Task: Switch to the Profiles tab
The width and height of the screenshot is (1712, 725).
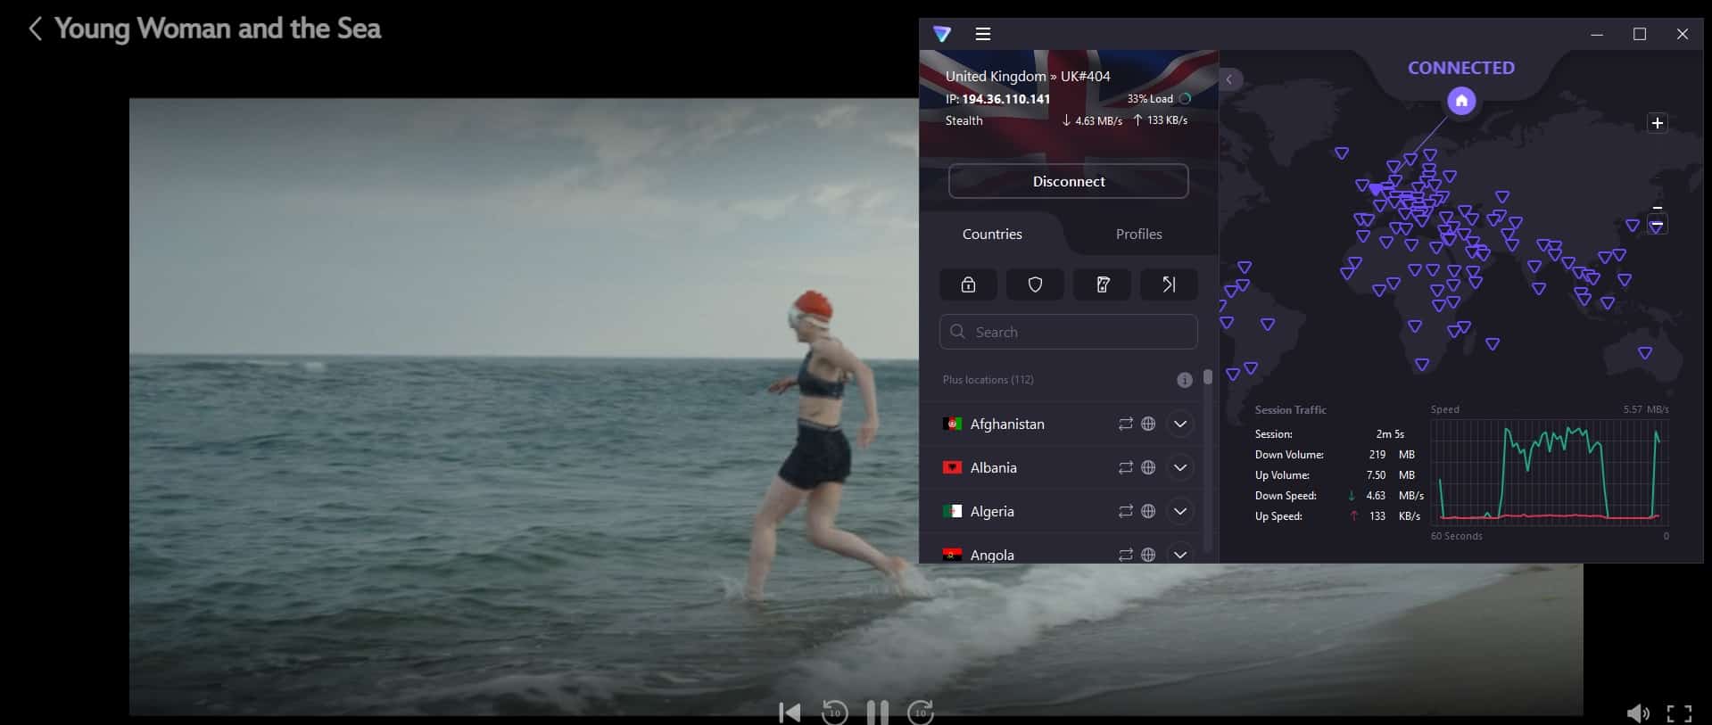Action: [1138, 234]
